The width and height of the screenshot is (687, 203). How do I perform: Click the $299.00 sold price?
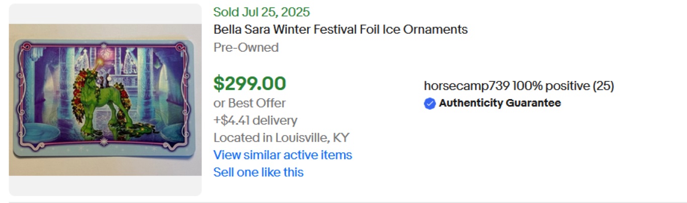click(x=249, y=83)
